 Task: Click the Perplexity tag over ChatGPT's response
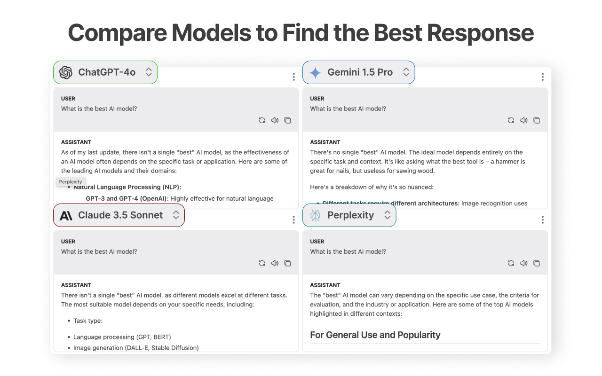(70, 181)
